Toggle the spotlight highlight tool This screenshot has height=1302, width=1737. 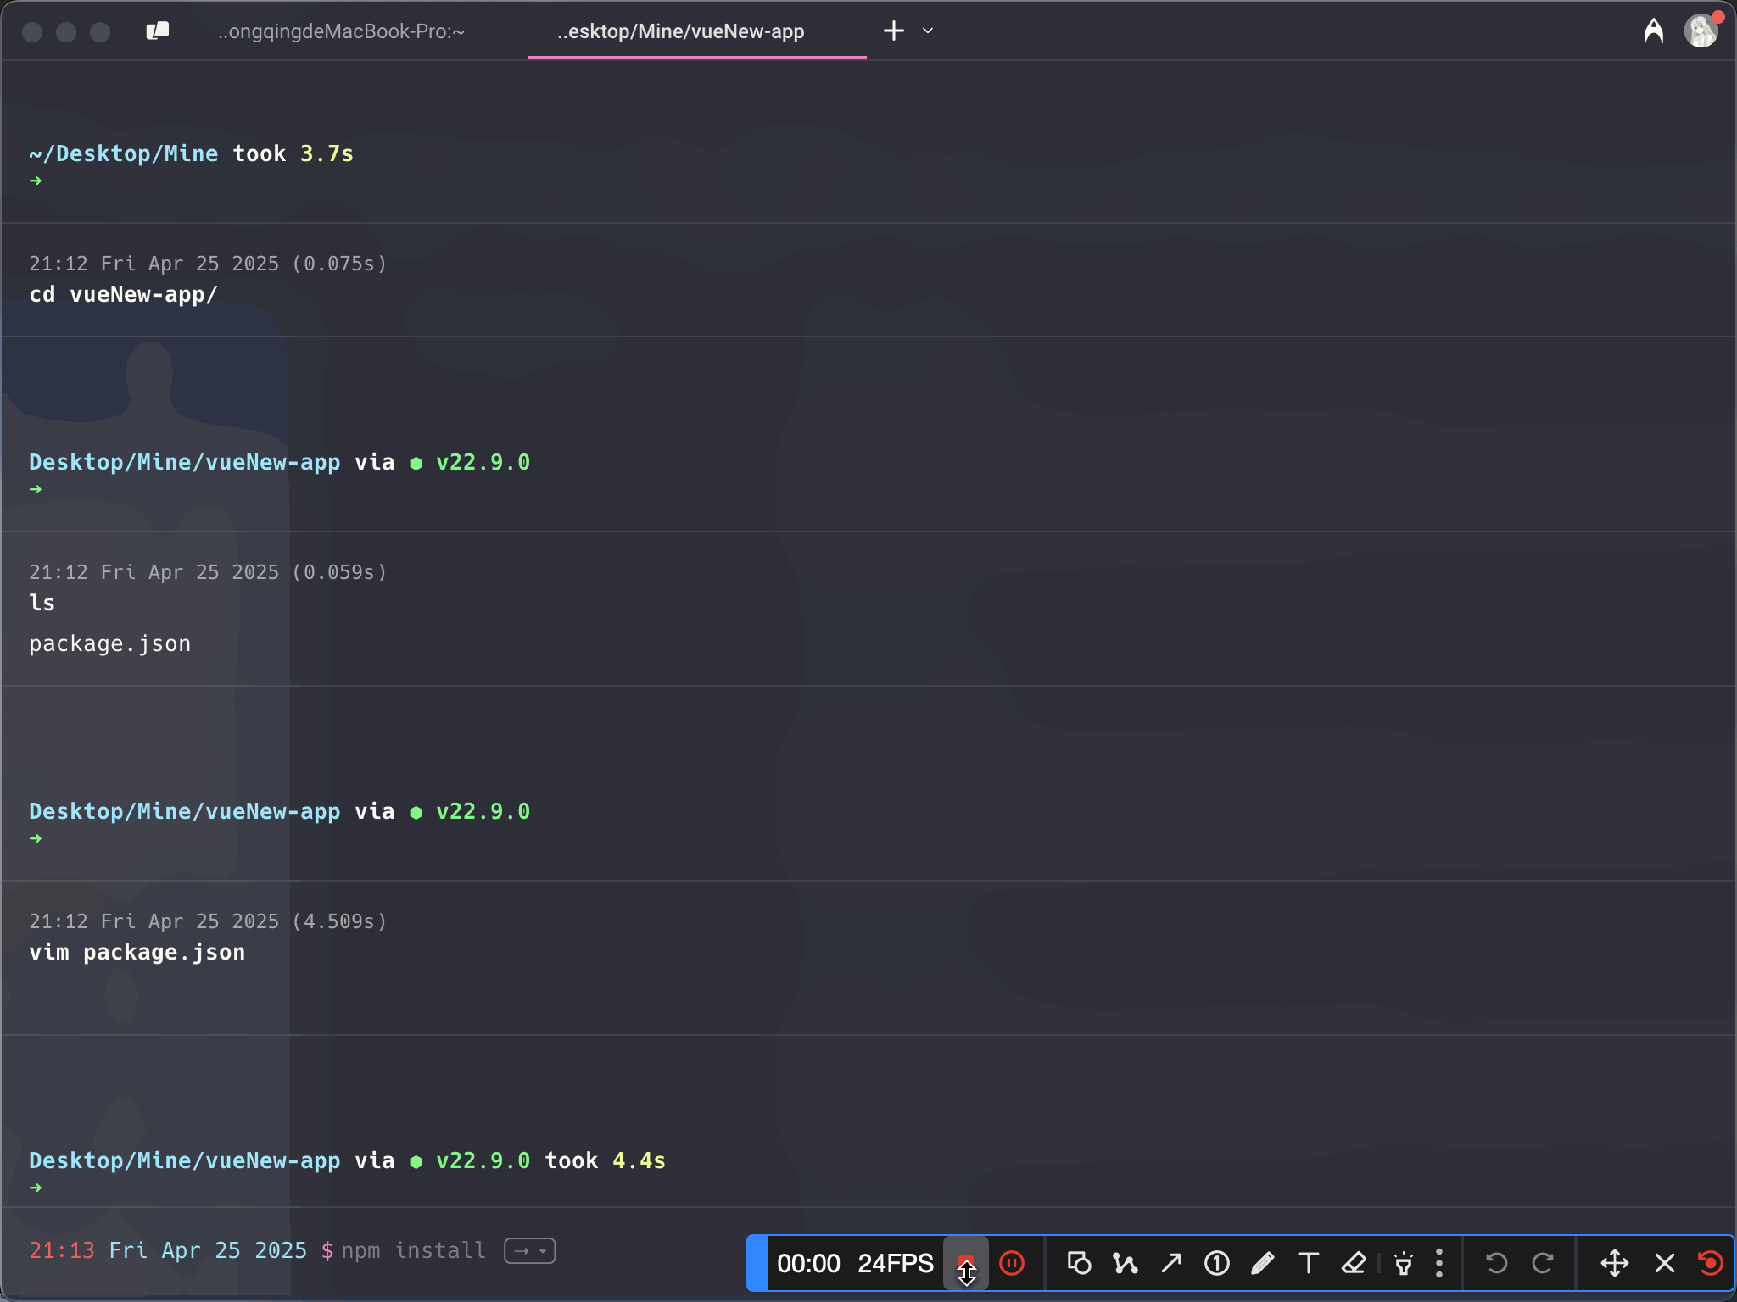(1404, 1263)
